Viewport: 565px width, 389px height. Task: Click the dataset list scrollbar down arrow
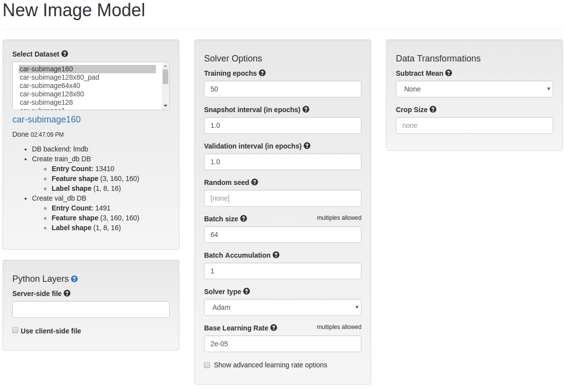point(165,106)
